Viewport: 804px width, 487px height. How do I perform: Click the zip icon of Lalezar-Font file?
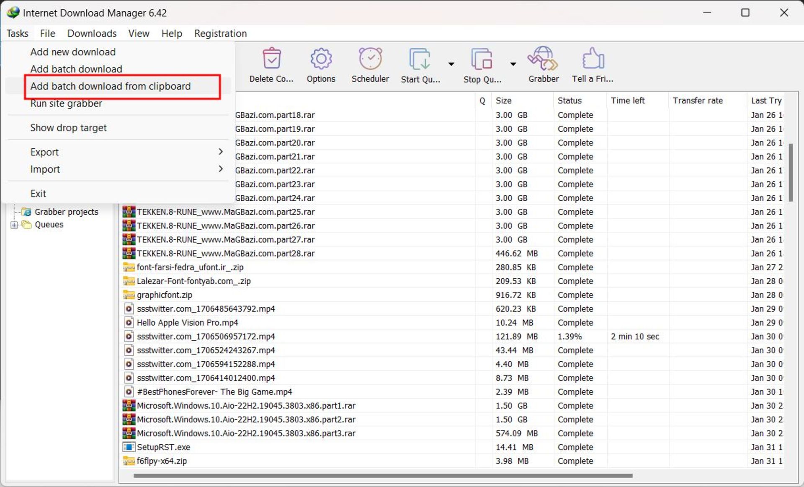click(129, 281)
